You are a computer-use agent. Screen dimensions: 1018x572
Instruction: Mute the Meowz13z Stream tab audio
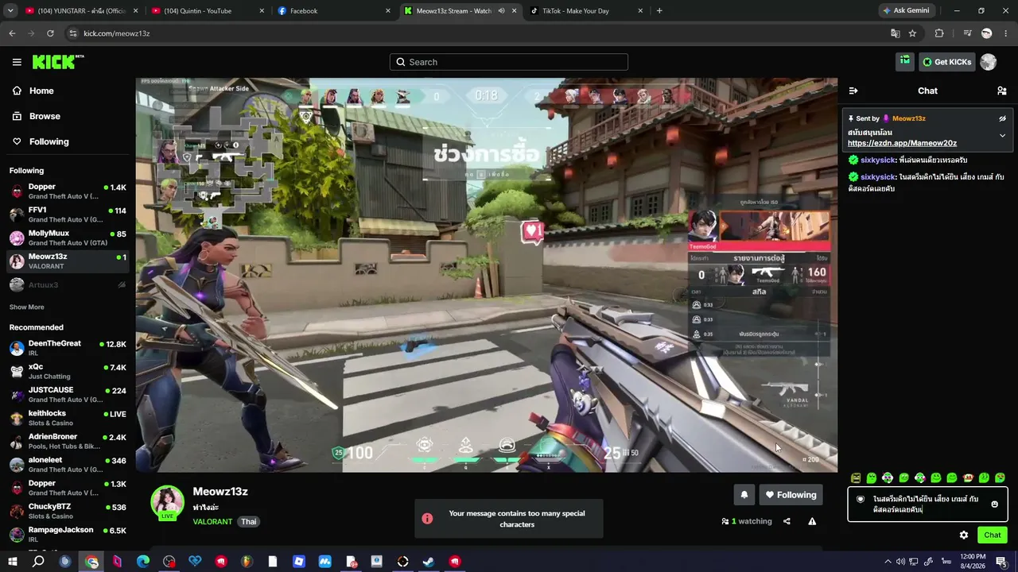click(x=501, y=11)
